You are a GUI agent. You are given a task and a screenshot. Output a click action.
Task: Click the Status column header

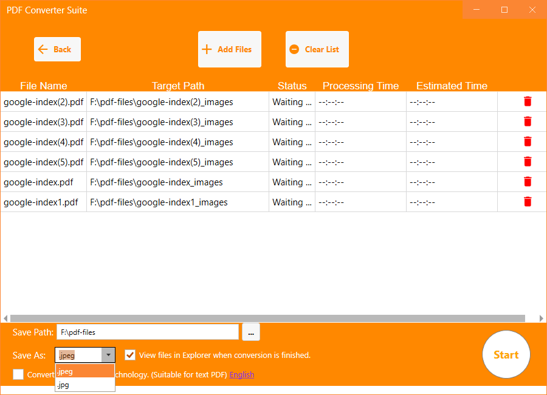pyautogui.click(x=292, y=86)
